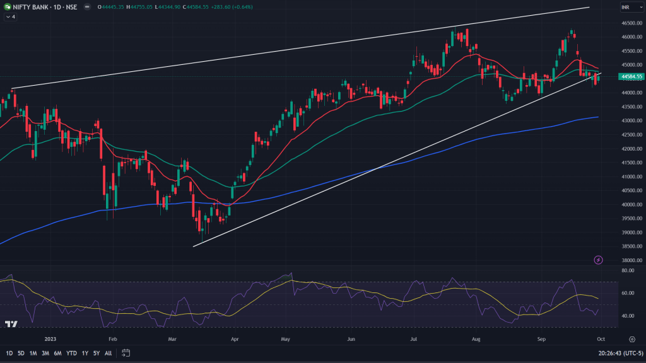Switch to the 3M range
The width and height of the screenshot is (646, 363).
(45, 353)
